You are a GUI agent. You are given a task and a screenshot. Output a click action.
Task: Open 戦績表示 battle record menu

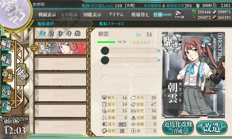47,14
